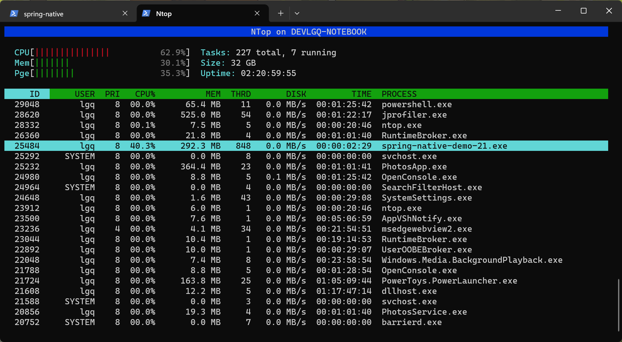Maximize the terminal window

coord(584,11)
